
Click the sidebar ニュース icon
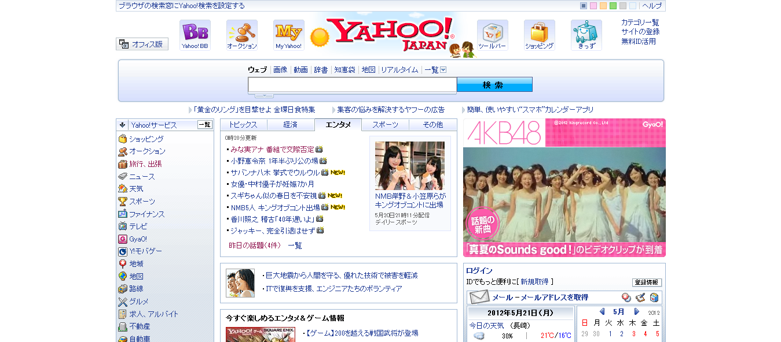[123, 176]
